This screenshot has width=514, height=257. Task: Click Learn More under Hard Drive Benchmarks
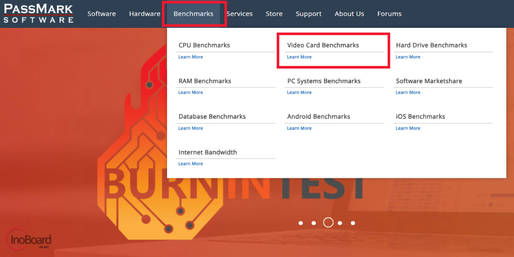point(408,57)
